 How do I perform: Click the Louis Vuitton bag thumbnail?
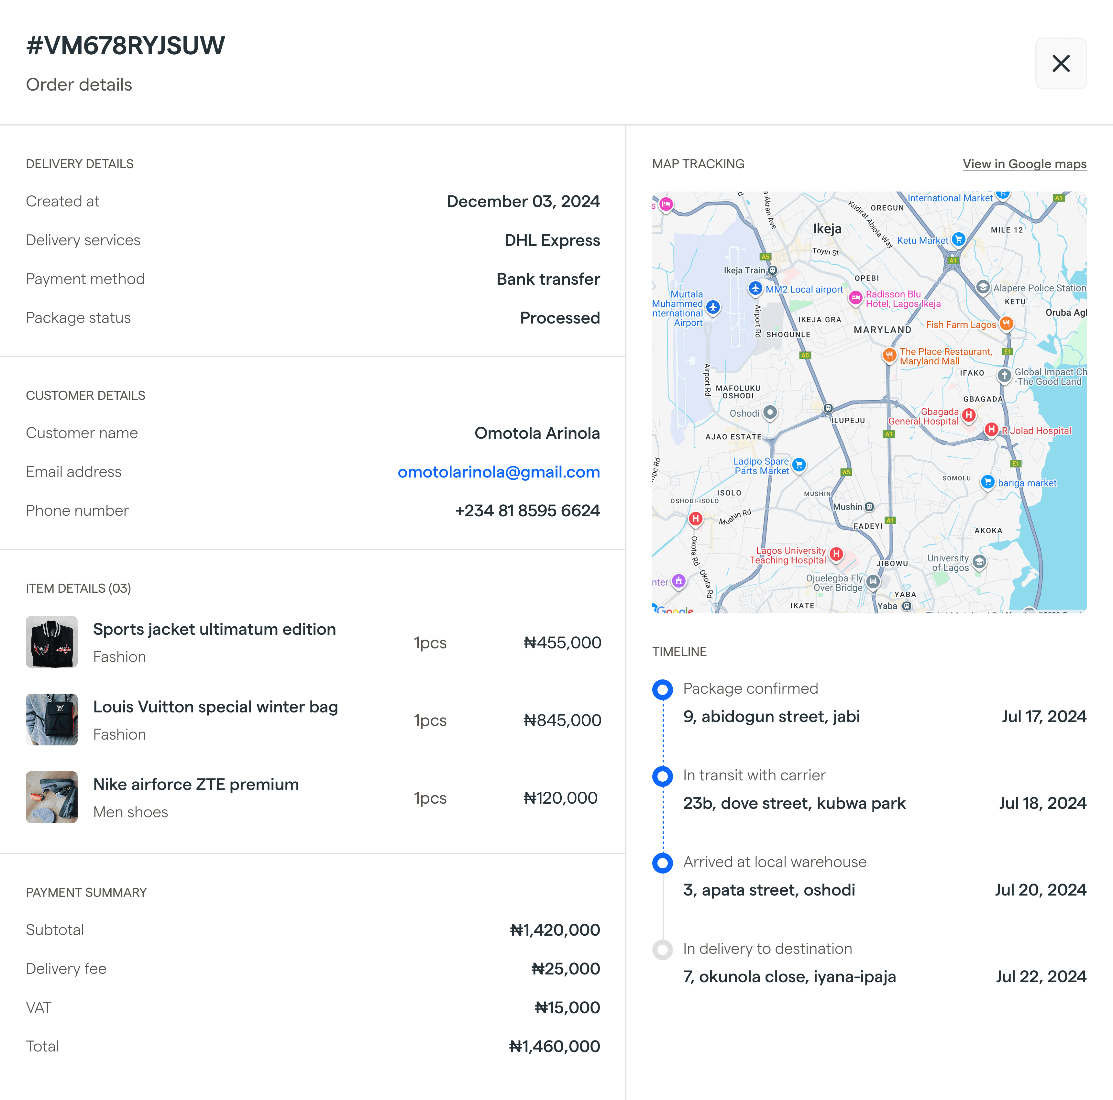click(x=52, y=719)
